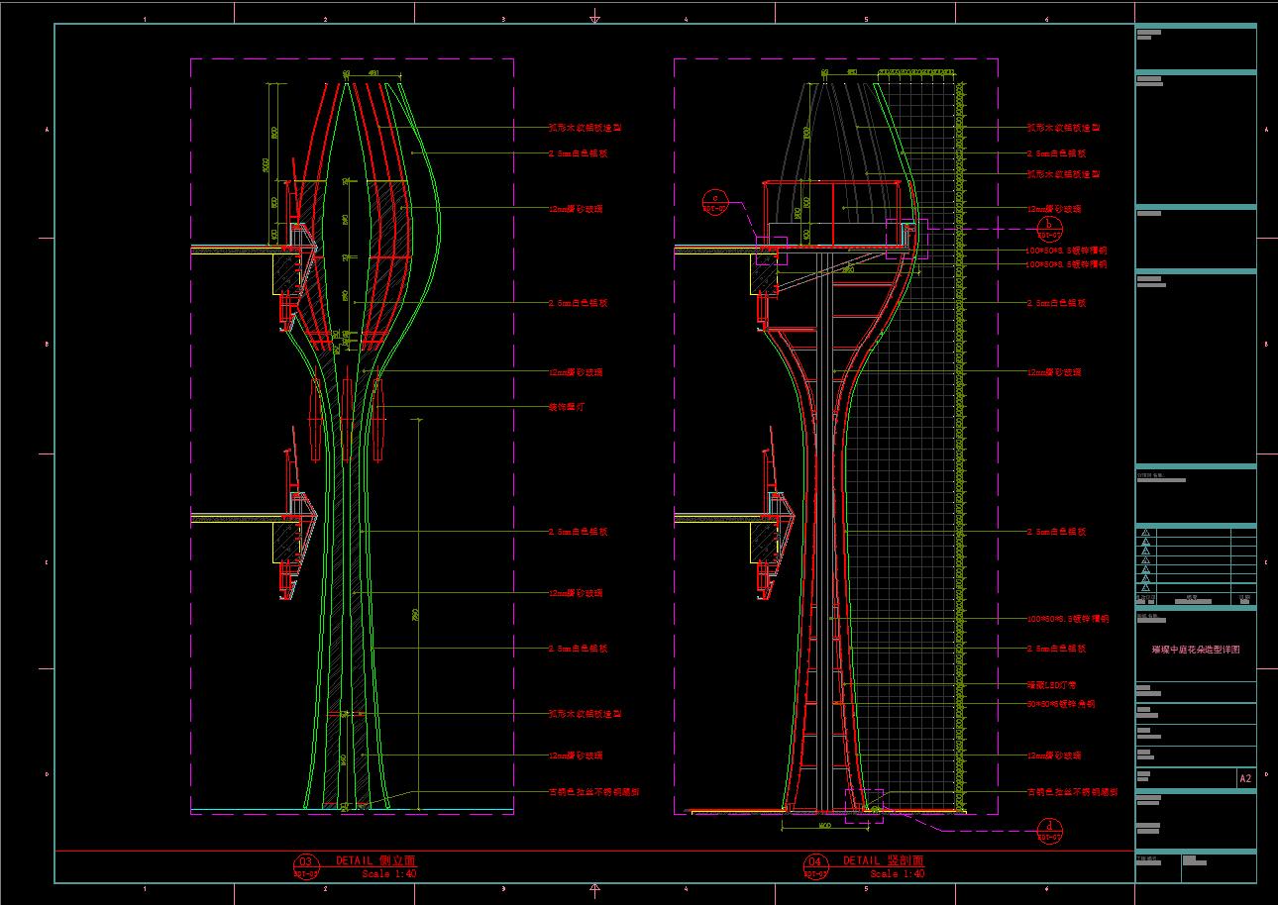This screenshot has height=905, width=1278.
Task: Pick the detail callout bubble labeled d
Action: click(x=1049, y=830)
